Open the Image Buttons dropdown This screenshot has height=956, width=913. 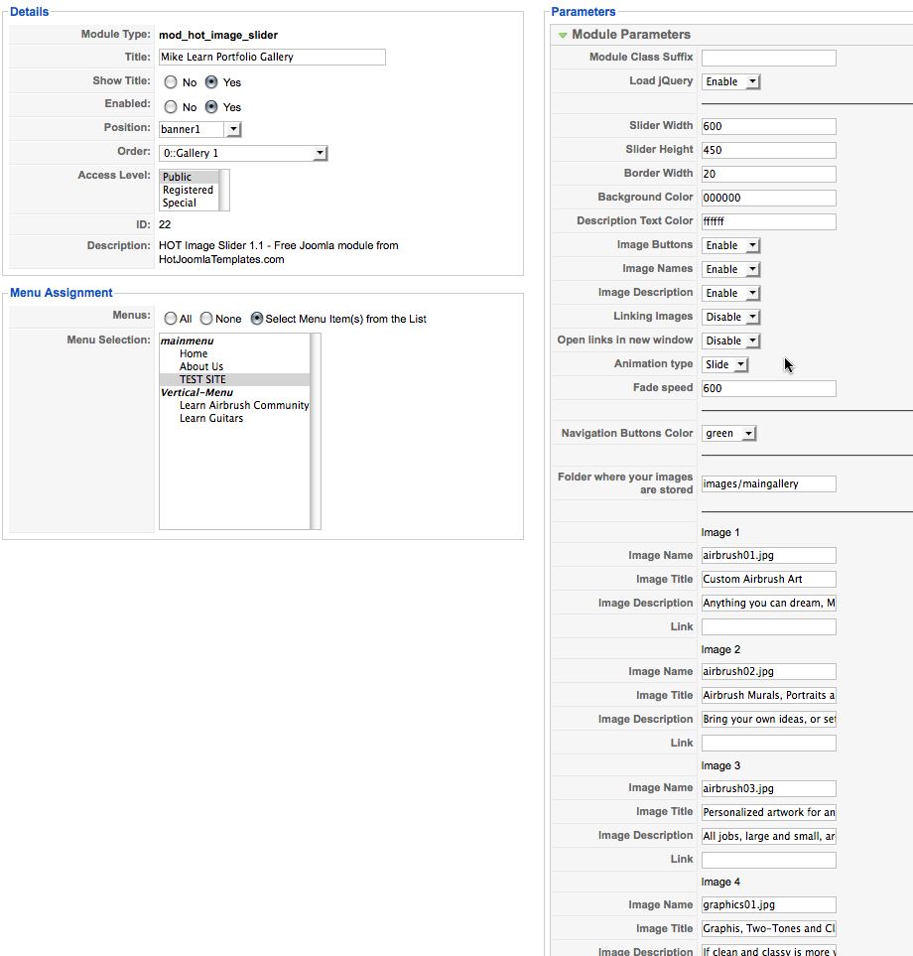pyautogui.click(x=730, y=245)
